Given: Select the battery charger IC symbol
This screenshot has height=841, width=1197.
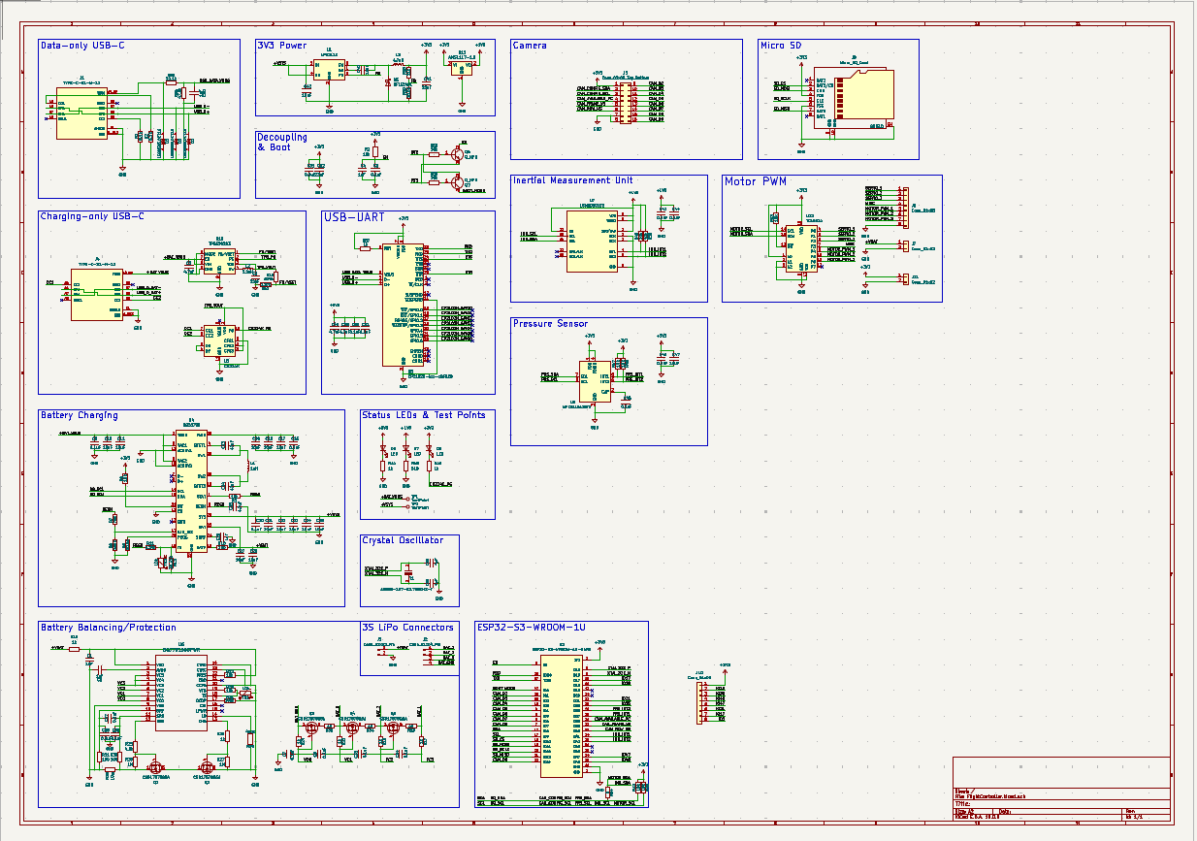Looking at the screenshot, I should tap(190, 491).
